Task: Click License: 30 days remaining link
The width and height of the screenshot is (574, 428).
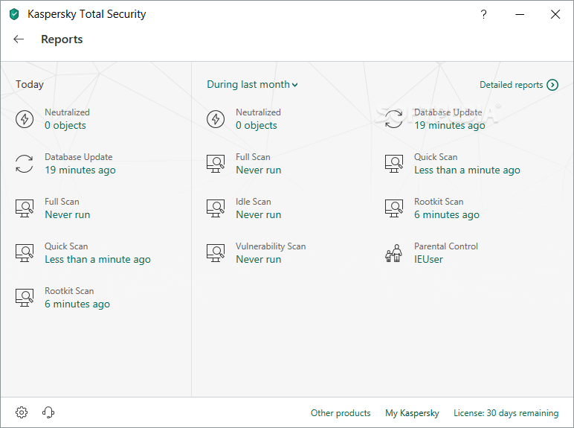Action: click(x=506, y=413)
